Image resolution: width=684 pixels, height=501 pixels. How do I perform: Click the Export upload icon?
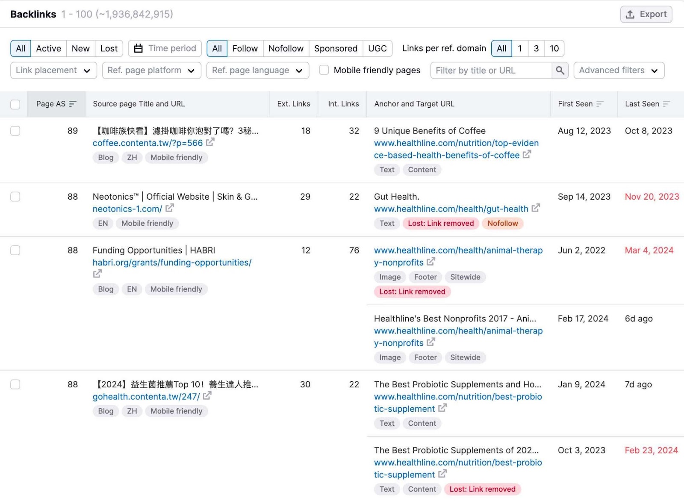pos(630,14)
